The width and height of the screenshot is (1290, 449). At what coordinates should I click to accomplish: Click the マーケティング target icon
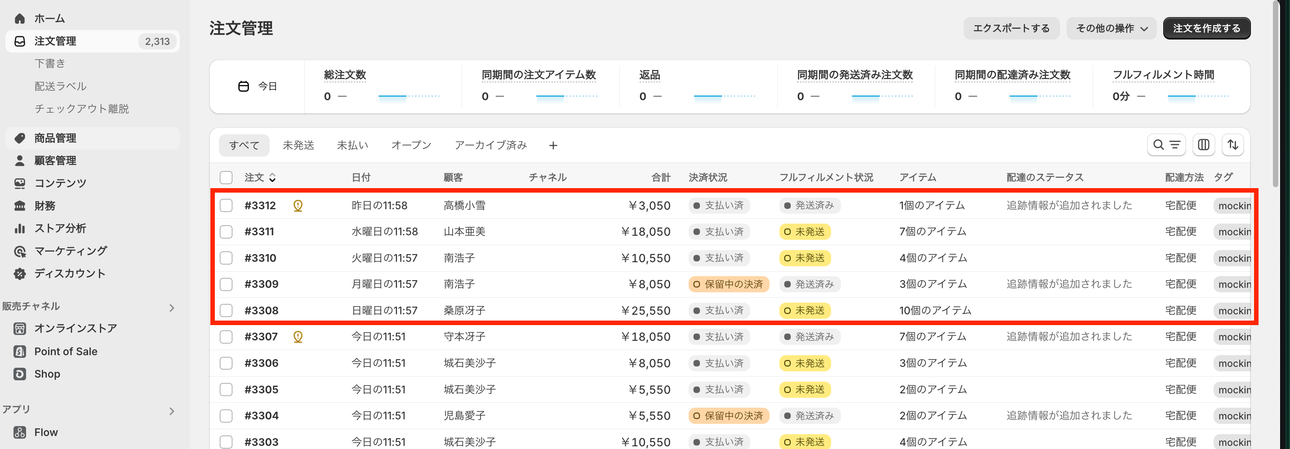19,251
